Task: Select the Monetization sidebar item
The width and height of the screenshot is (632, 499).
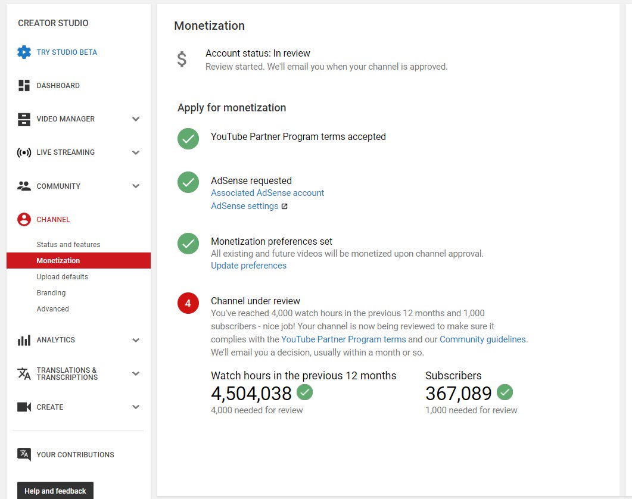Action: click(x=79, y=260)
